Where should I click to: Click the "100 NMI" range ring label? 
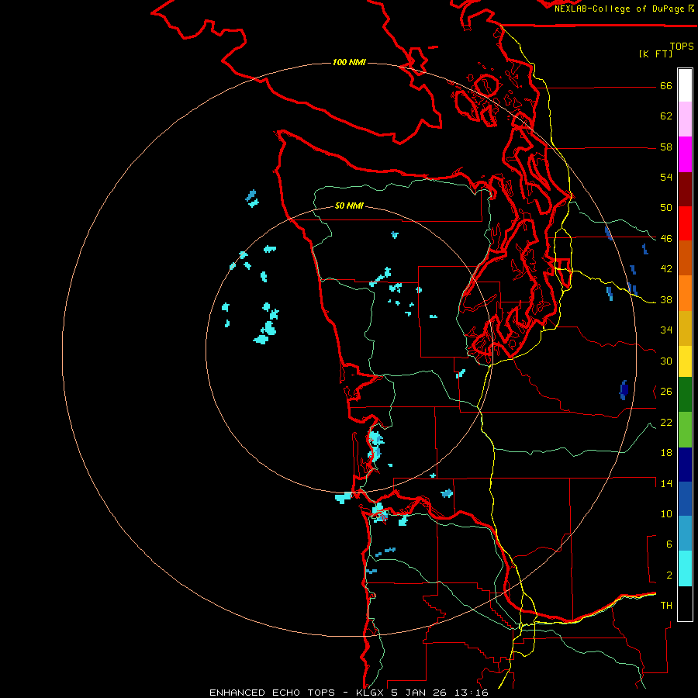(x=349, y=62)
